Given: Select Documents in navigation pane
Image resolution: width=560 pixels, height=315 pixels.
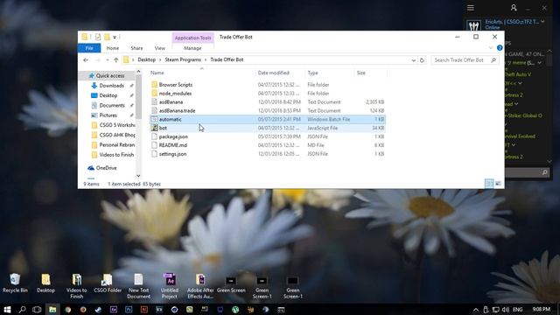Looking at the screenshot, I should (x=112, y=105).
